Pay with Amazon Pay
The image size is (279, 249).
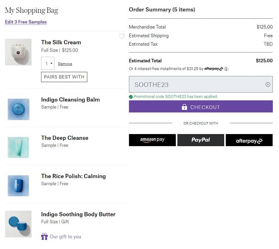(x=152, y=140)
